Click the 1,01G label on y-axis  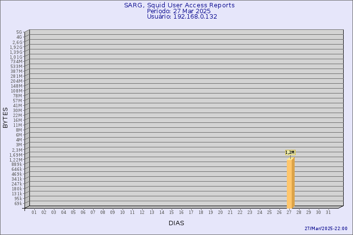click(16, 57)
